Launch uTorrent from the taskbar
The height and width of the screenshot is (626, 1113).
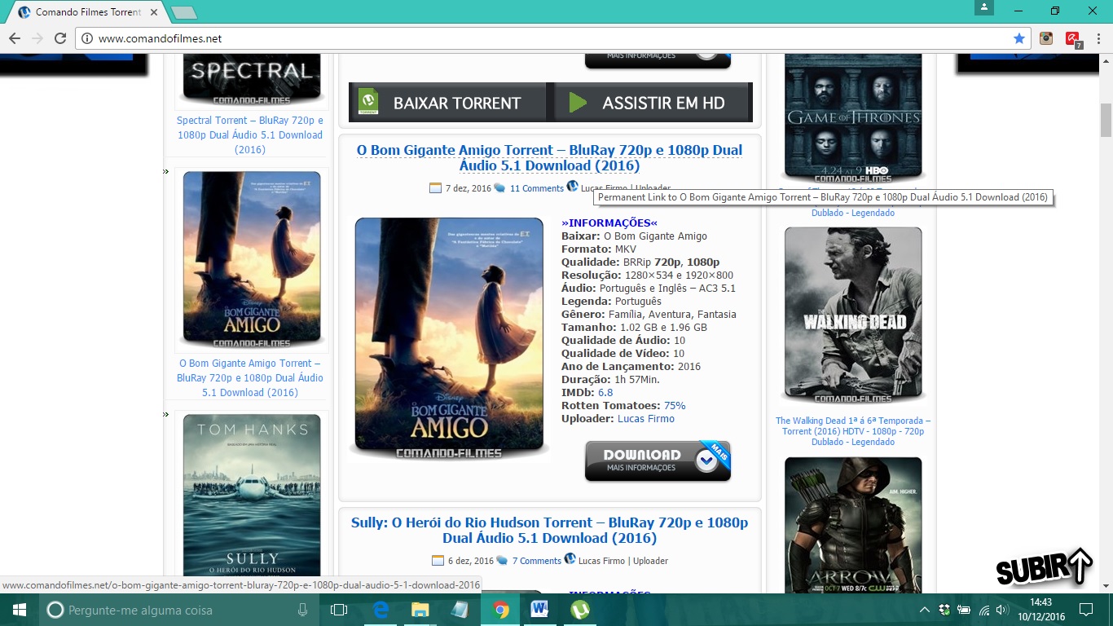point(579,609)
